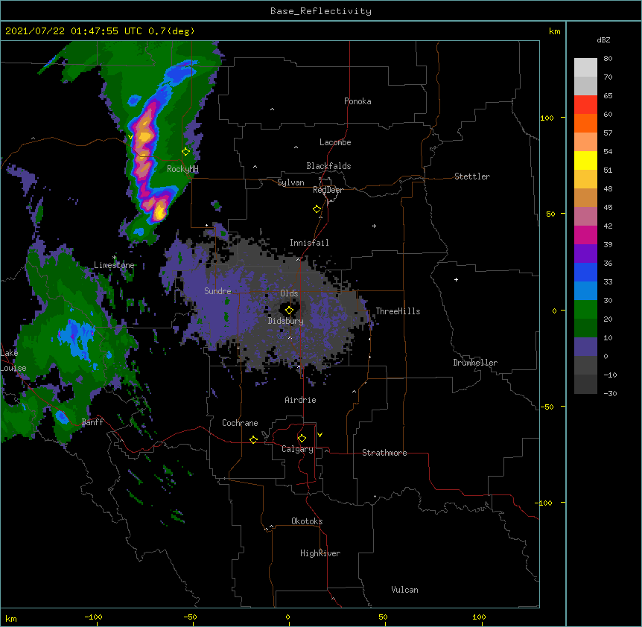The image size is (642, 627).
Task: Select the bright green 20-30 dBZ swatch
Action: (585, 310)
